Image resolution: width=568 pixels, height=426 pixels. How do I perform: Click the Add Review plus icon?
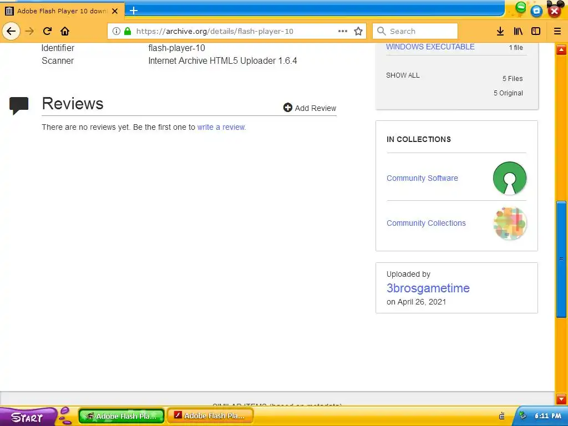[x=288, y=108]
